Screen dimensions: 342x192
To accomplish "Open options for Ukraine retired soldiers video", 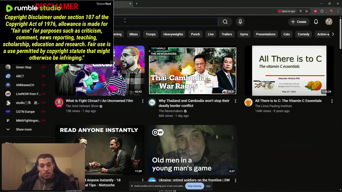I will pyautogui.click(x=235, y=181).
